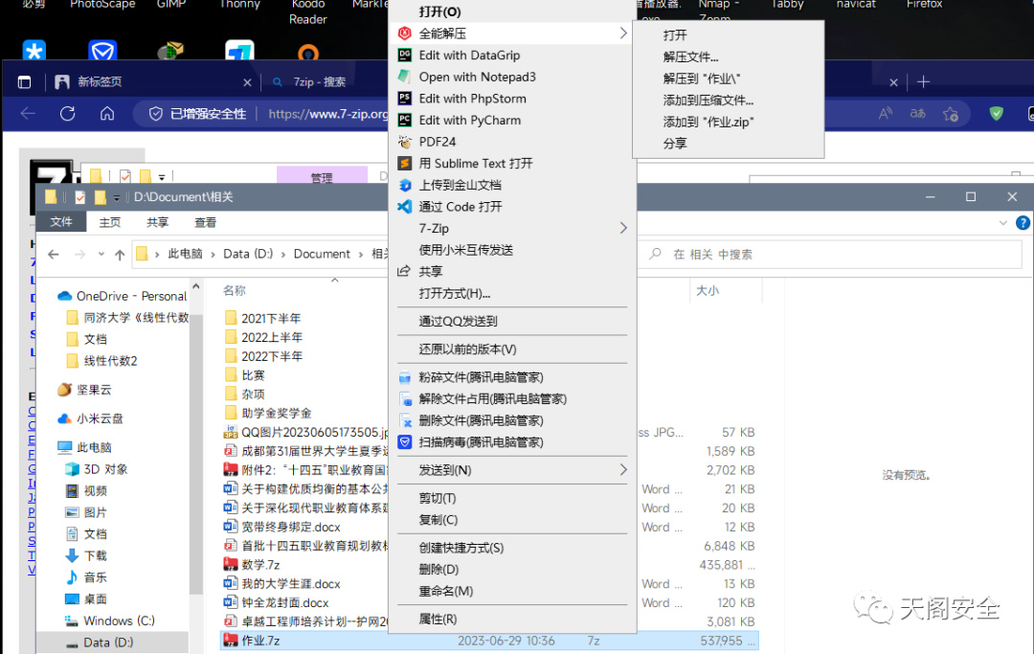Viewport: 1034px width, 654px height.
Task: Expand the 全能解压 submenu arrow
Action: click(623, 33)
